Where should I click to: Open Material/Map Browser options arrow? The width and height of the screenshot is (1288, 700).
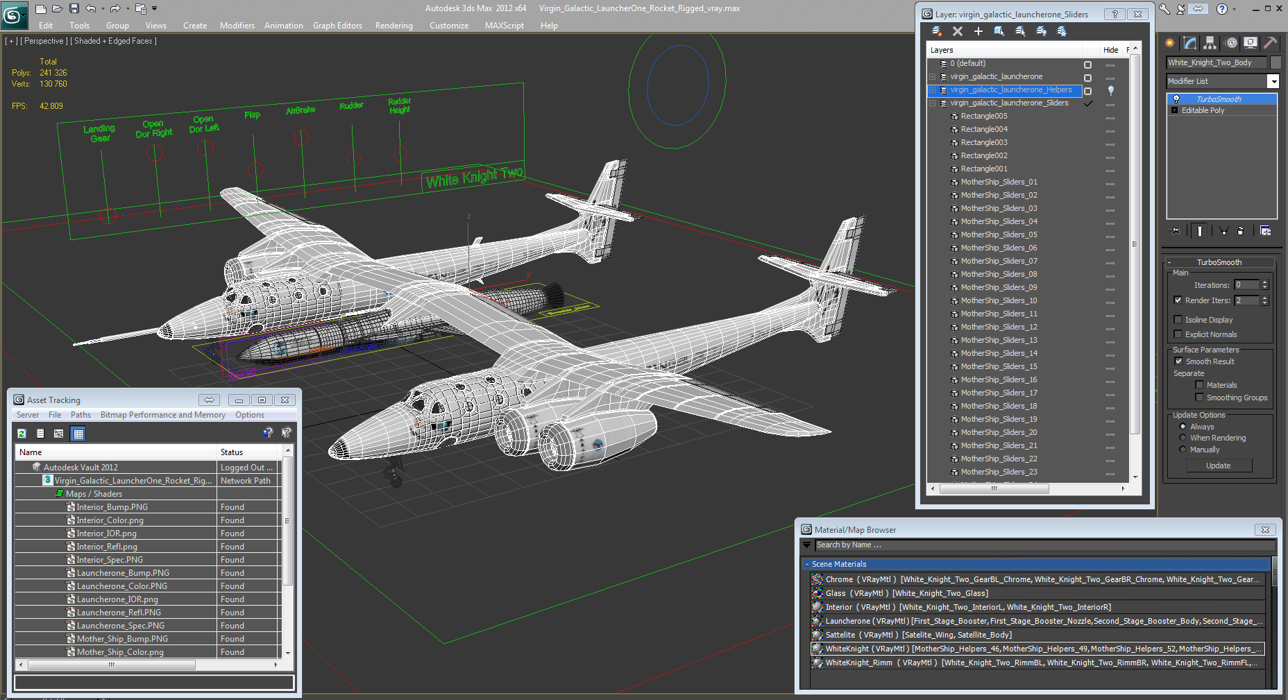[807, 545]
